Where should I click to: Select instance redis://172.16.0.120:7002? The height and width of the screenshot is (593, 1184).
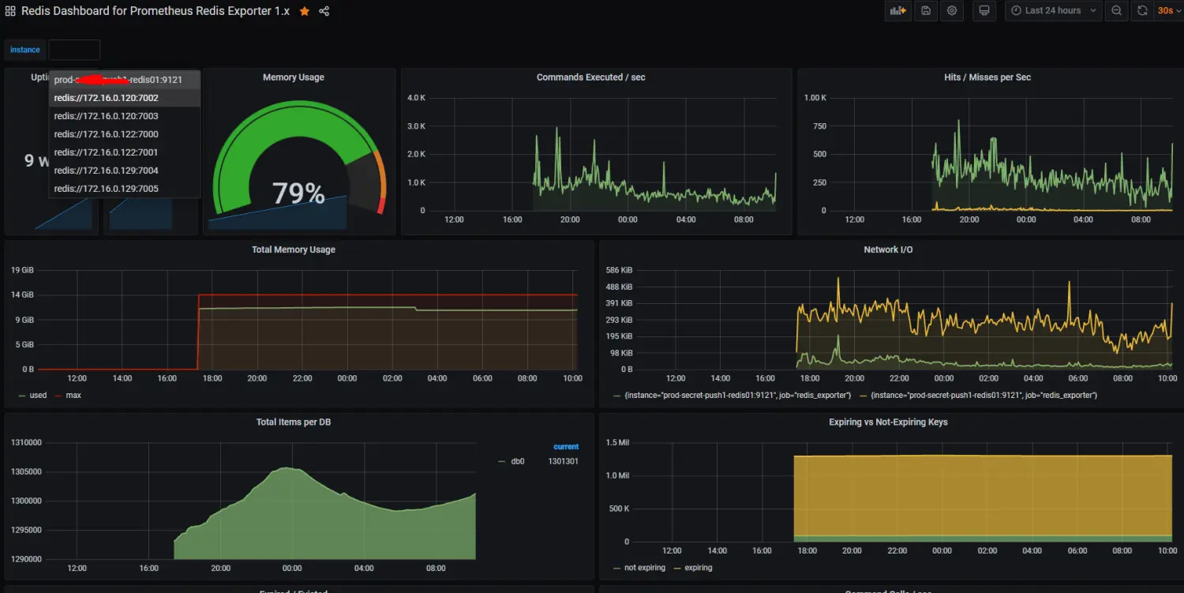click(125, 98)
